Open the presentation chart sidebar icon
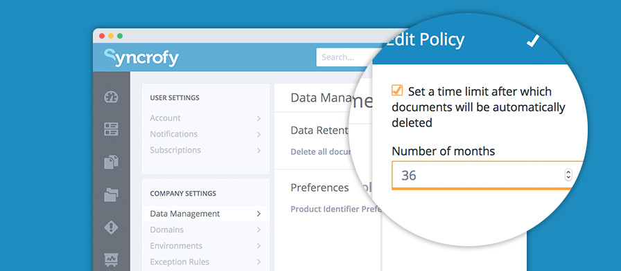The width and height of the screenshot is (621, 271). click(x=112, y=259)
